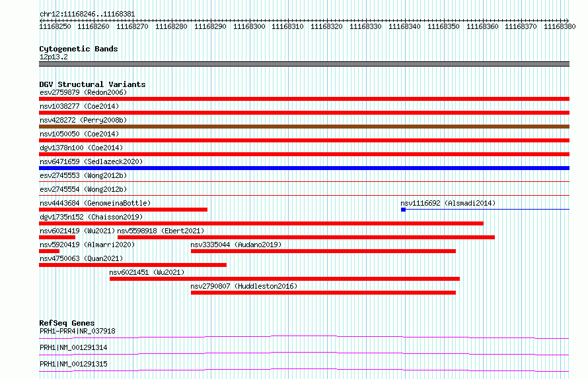Click dgv1735n152 (Chaisson2019) label

pyautogui.click(x=91, y=217)
